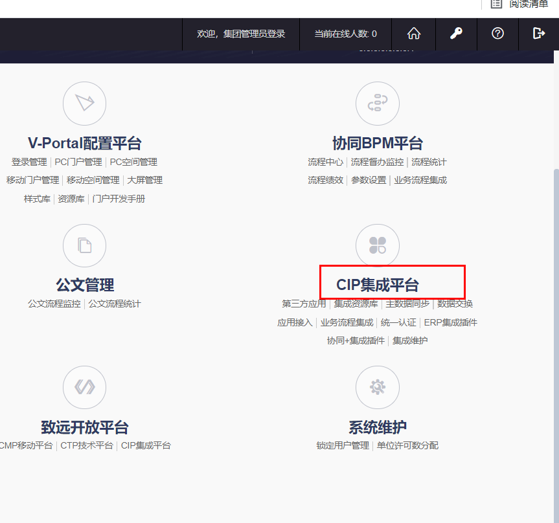Open 流程中心 link
The width and height of the screenshot is (559, 523).
coord(325,162)
